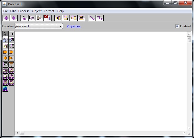Align objects along vertical line icon

[x=66, y=18]
